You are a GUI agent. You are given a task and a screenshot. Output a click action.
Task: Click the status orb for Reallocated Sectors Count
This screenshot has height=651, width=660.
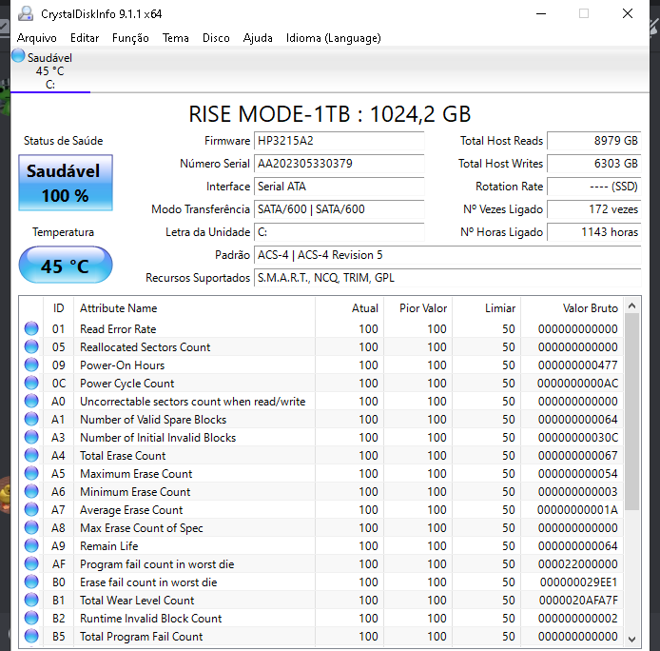[31, 346]
